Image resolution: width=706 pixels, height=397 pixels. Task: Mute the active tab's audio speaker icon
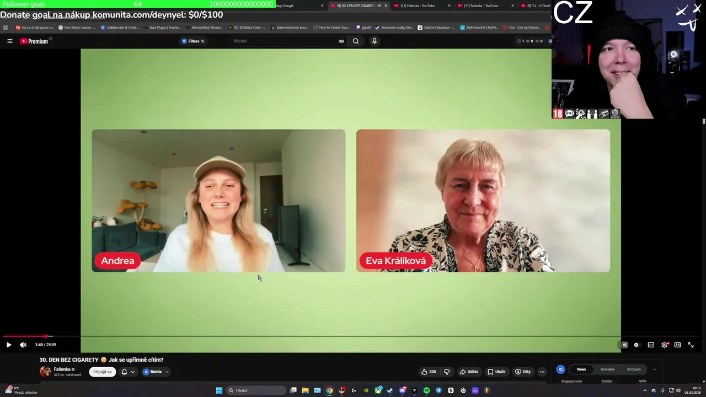[x=379, y=6]
